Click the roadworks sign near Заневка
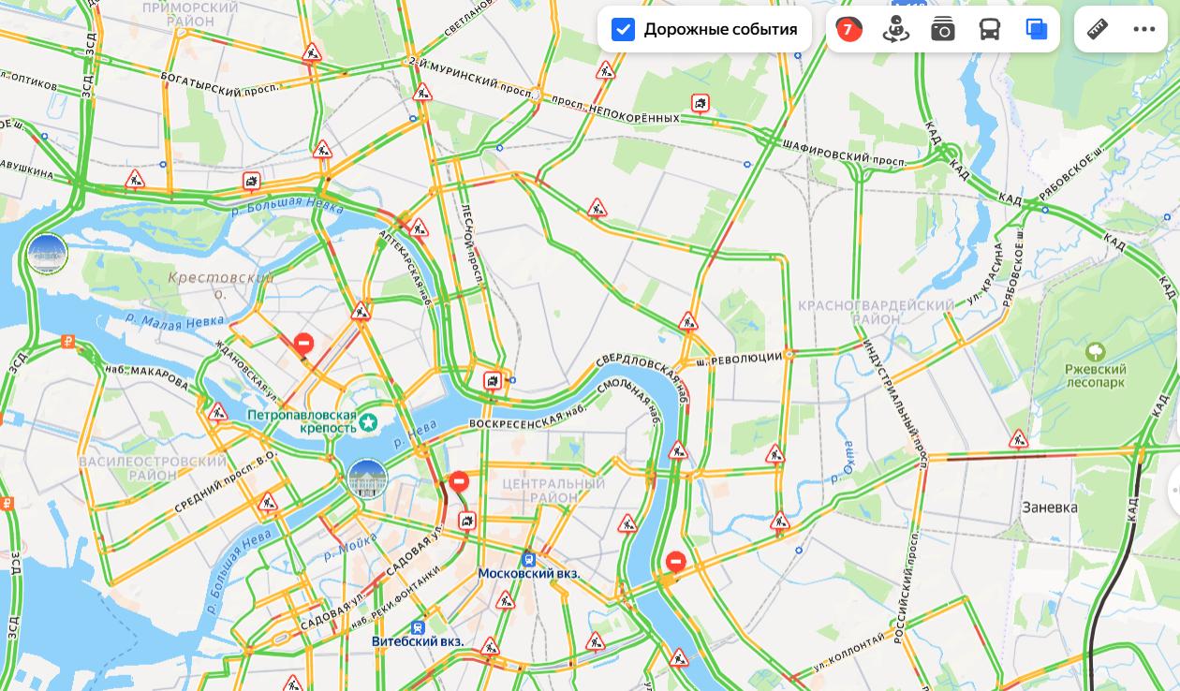The width and height of the screenshot is (1180, 691). [x=1018, y=438]
